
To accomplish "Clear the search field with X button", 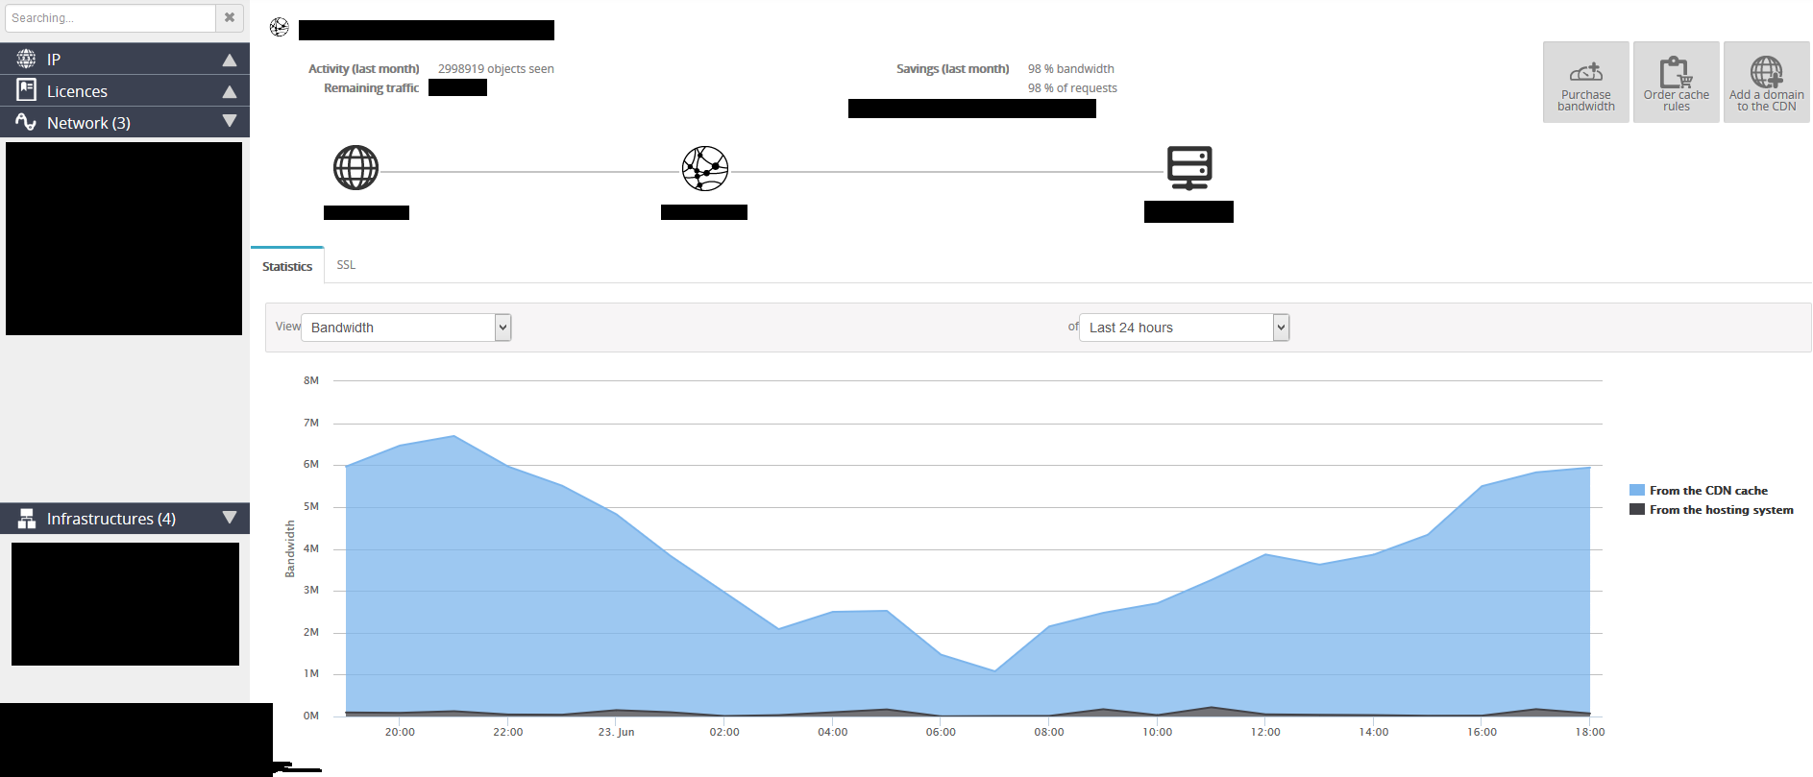I will [x=230, y=17].
